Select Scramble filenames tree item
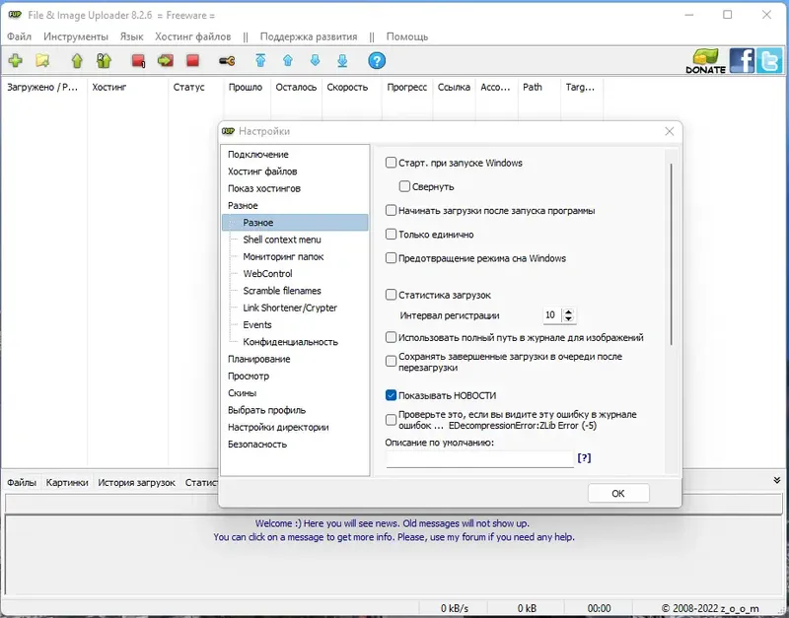789x618 pixels. (x=282, y=291)
